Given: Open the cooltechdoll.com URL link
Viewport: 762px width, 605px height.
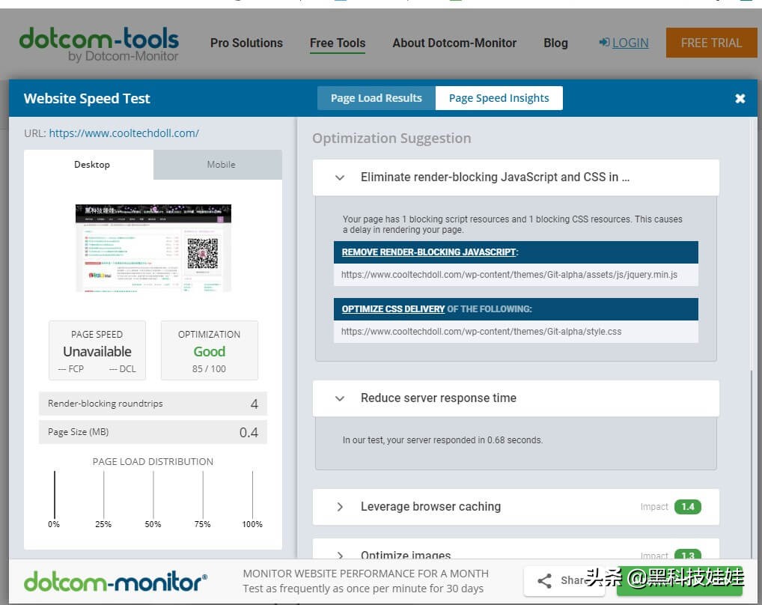Looking at the screenshot, I should pos(124,133).
